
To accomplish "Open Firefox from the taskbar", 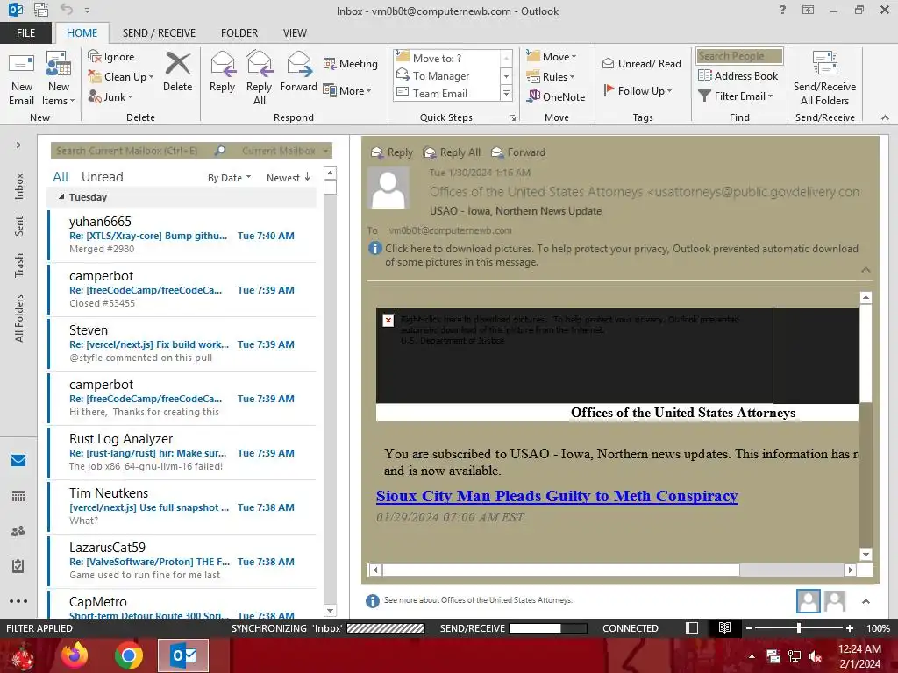I will (75, 655).
